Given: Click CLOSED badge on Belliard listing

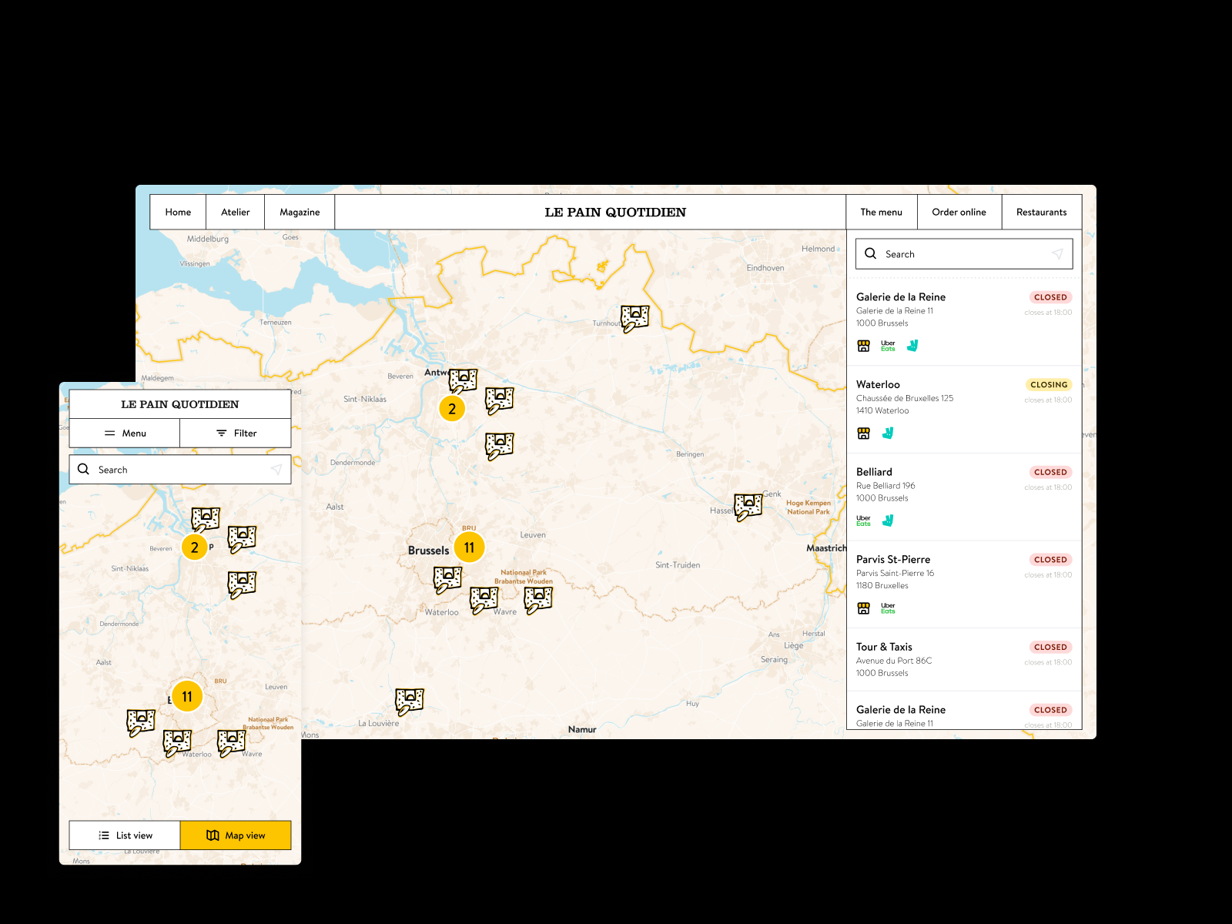Looking at the screenshot, I should (x=1050, y=472).
